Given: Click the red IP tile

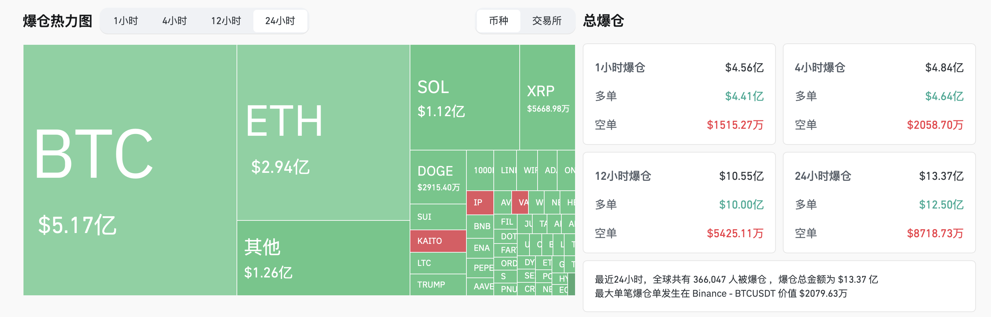Looking at the screenshot, I should [x=479, y=202].
